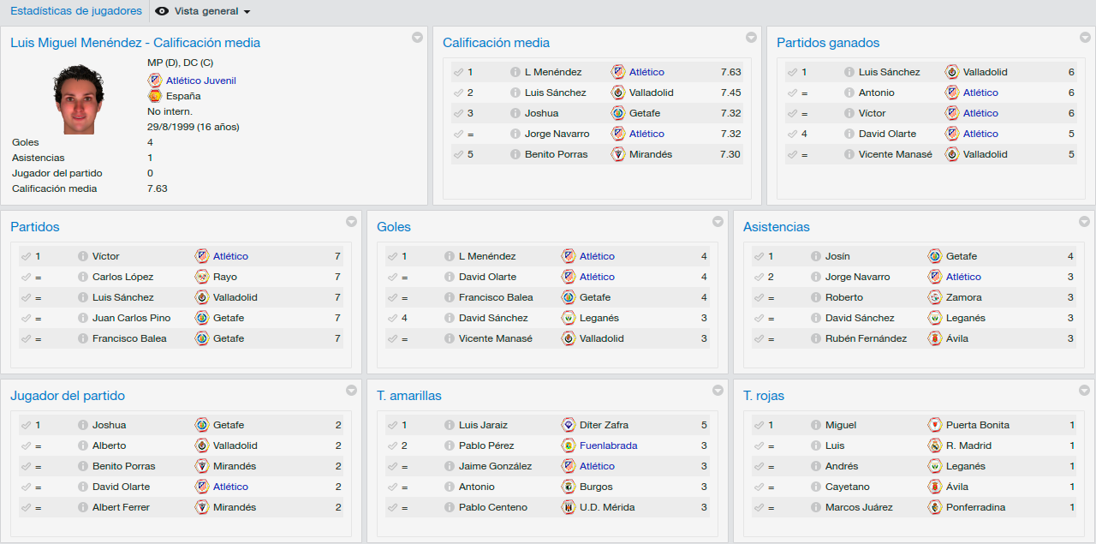Screen dimensions: 1096x544
Task: Click Díter Zafra badge beside Luis Jaraiz
Action: 569,425
